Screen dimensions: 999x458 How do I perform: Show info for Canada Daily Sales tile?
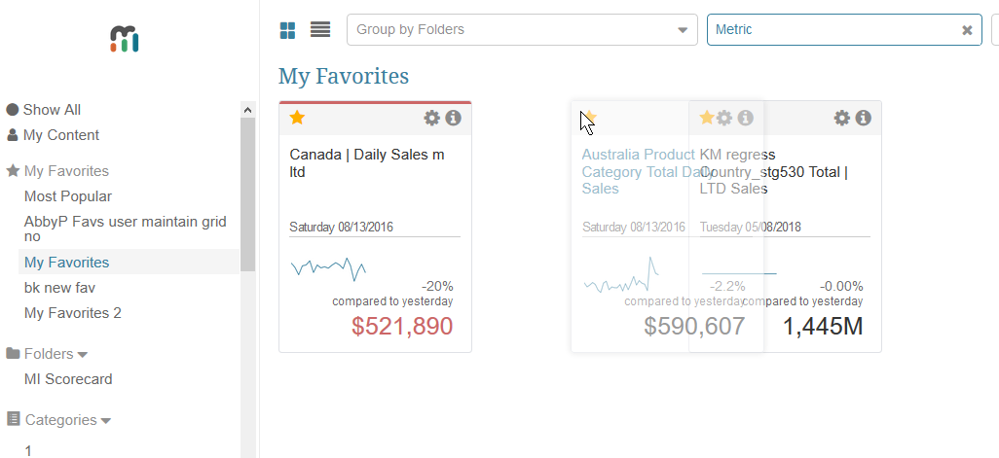[454, 118]
